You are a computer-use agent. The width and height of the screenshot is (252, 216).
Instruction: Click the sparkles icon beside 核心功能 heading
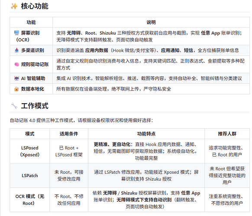click(14, 6)
